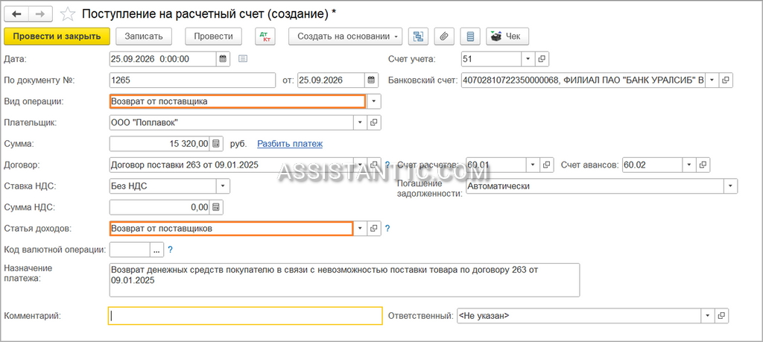Show Дт/Кт accounting entries
The image size is (763, 342).
[x=265, y=37]
